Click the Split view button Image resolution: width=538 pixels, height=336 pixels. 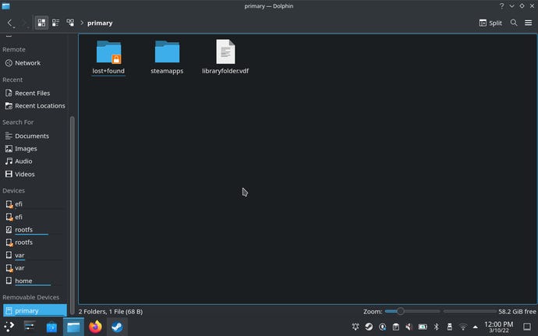click(x=490, y=23)
